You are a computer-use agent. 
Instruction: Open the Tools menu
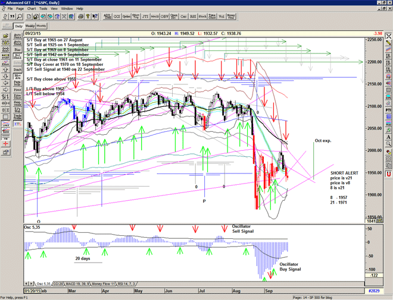tap(43, 9)
